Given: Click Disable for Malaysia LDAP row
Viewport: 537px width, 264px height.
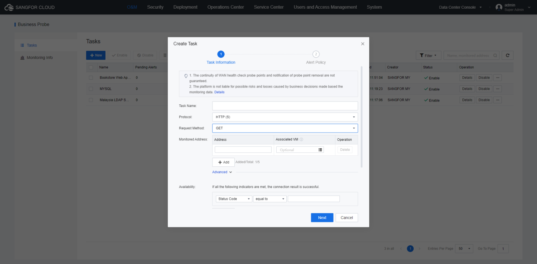Looking at the screenshot, I should coord(484,100).
